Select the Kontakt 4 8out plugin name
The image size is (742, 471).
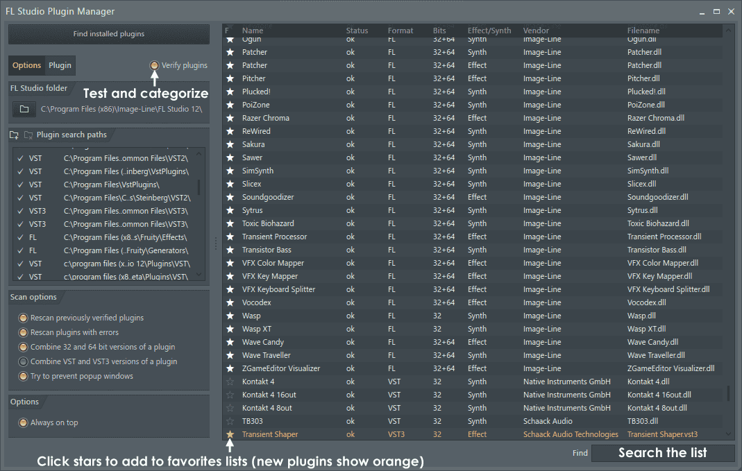pos(267,408)
